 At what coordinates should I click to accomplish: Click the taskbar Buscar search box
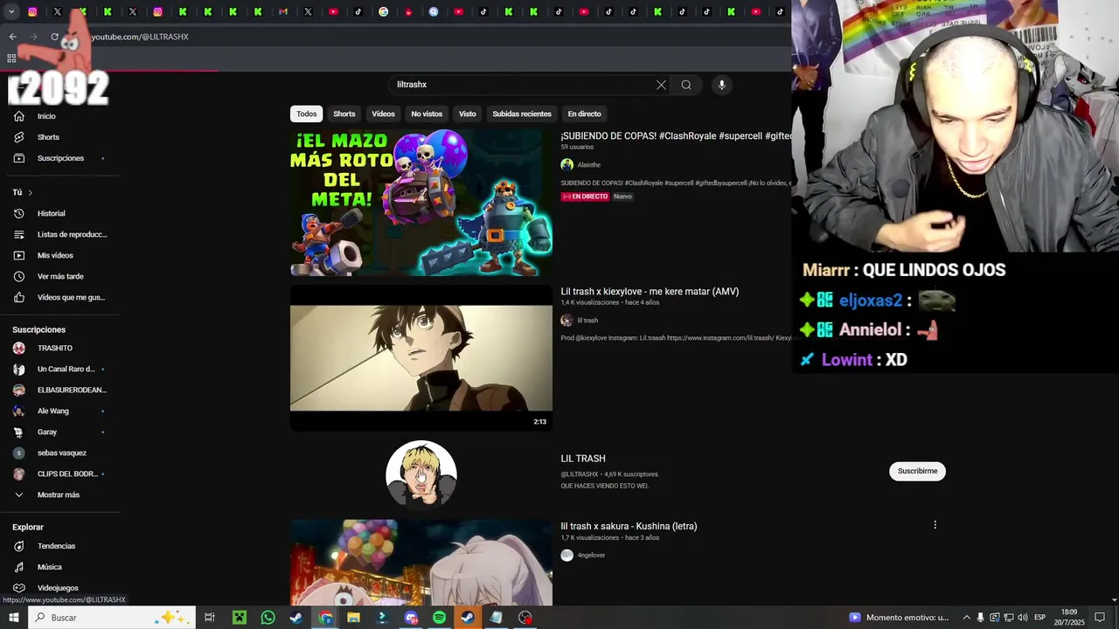(x=111, y=618)
